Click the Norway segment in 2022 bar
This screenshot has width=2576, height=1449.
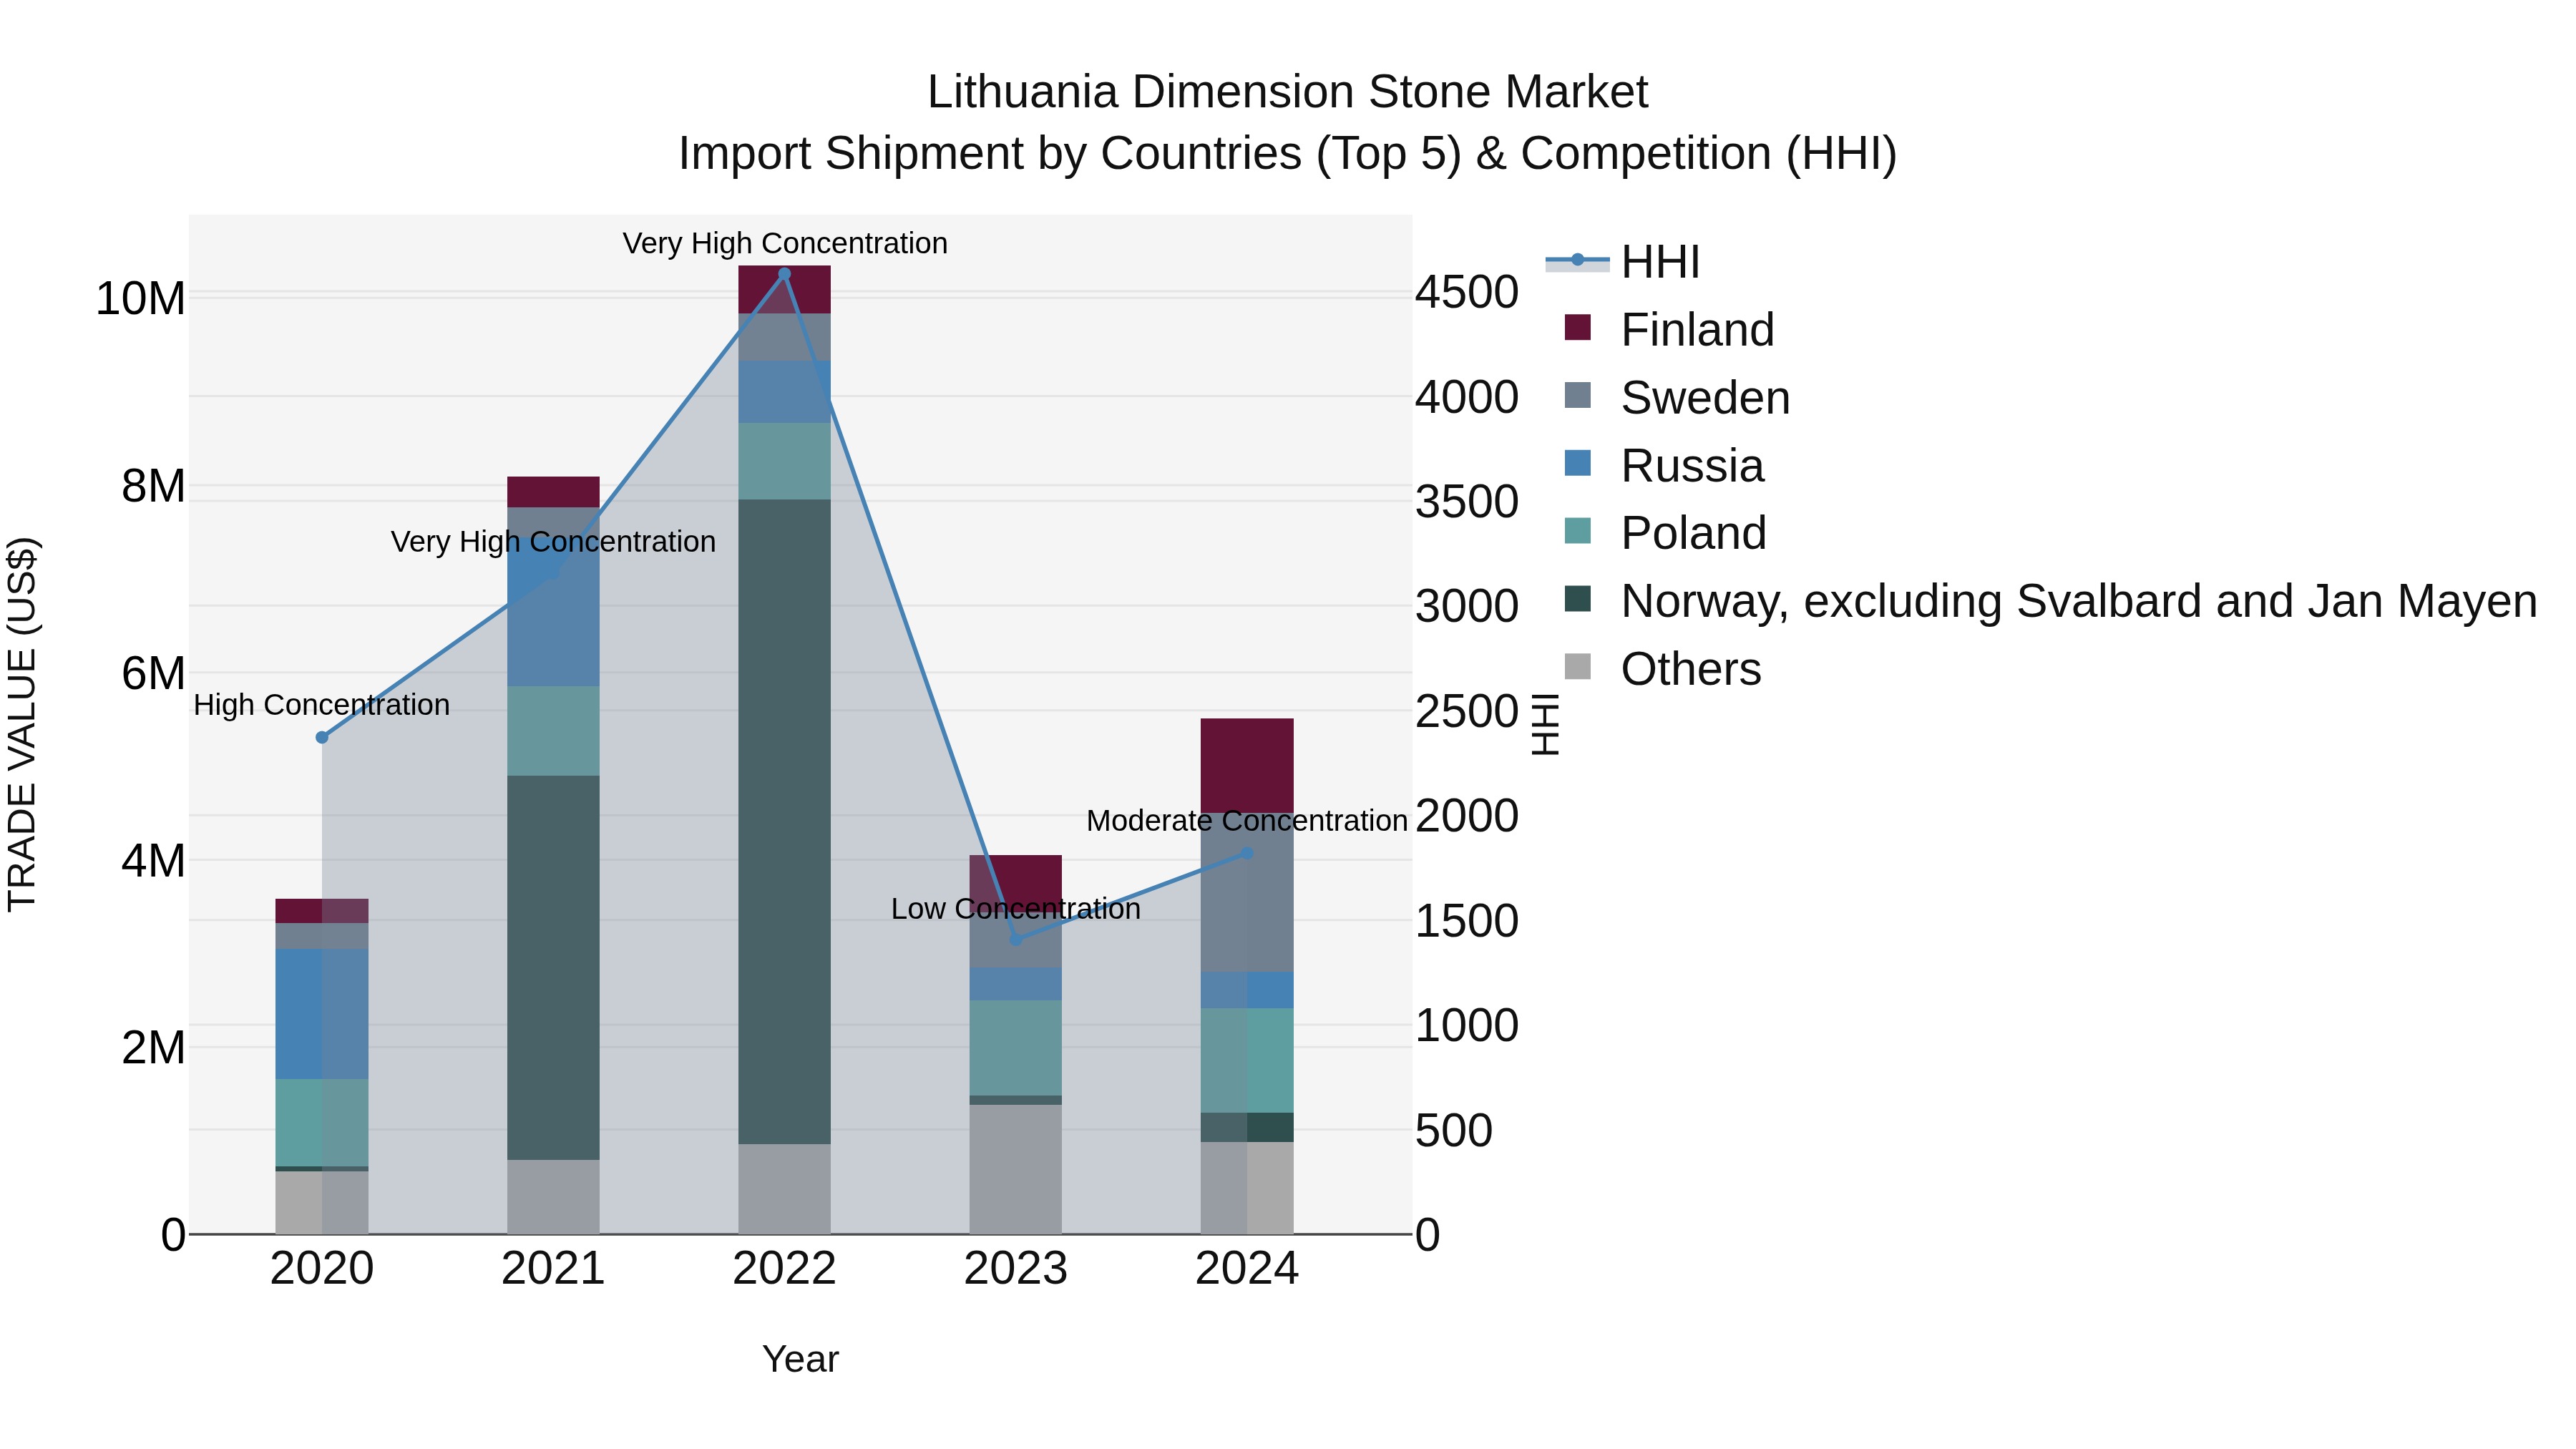[784, 821]
